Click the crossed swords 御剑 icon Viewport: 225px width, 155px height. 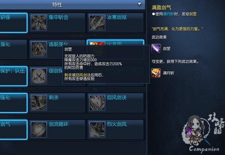tap(39, 76)
